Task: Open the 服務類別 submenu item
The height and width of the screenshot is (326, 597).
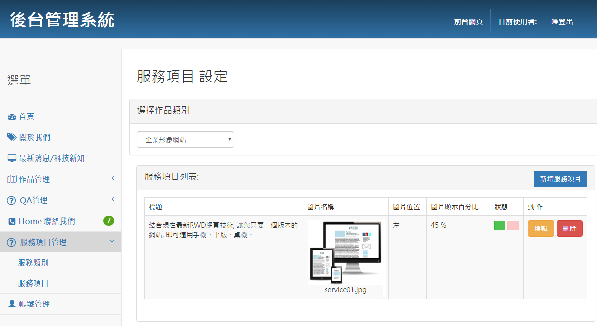Action: tap(33, 263)
